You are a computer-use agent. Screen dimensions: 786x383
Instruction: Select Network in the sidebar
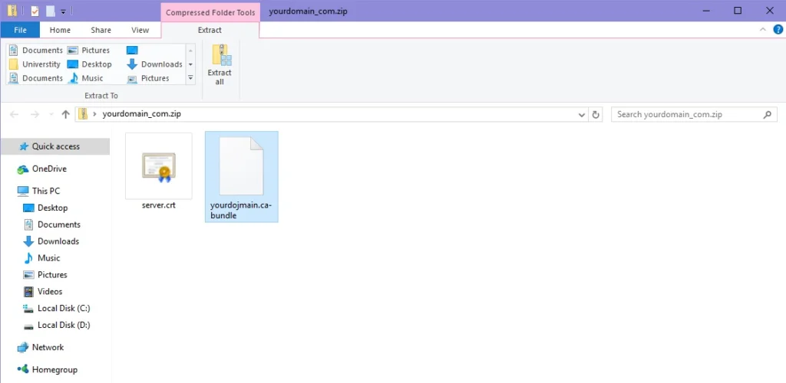pos(48,347)
